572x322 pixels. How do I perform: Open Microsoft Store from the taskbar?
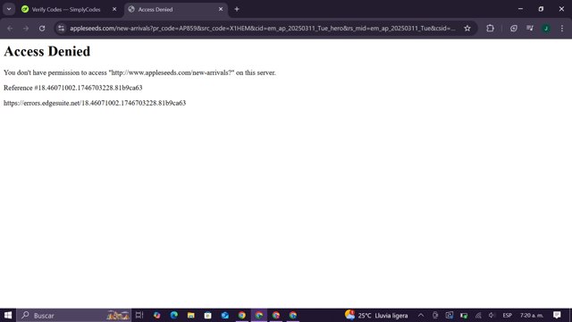point(208,315)
